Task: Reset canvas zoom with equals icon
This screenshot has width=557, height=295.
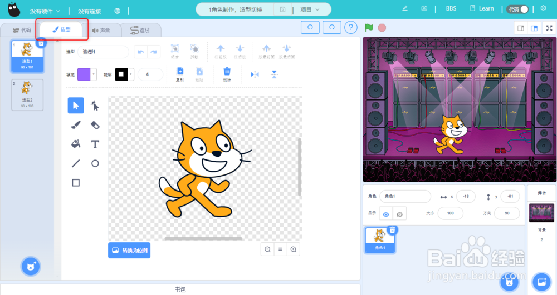Action: [280, 249]
